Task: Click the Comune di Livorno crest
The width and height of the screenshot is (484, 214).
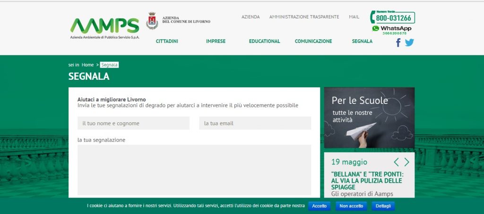Action: (x=152, y=21)
